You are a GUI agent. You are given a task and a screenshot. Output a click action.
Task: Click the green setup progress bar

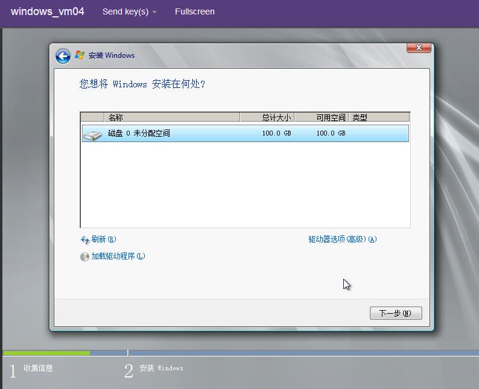(x=46, y=353)
